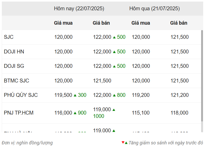Click the SJC row label
The image size is (205, 149).
(9, 37)
